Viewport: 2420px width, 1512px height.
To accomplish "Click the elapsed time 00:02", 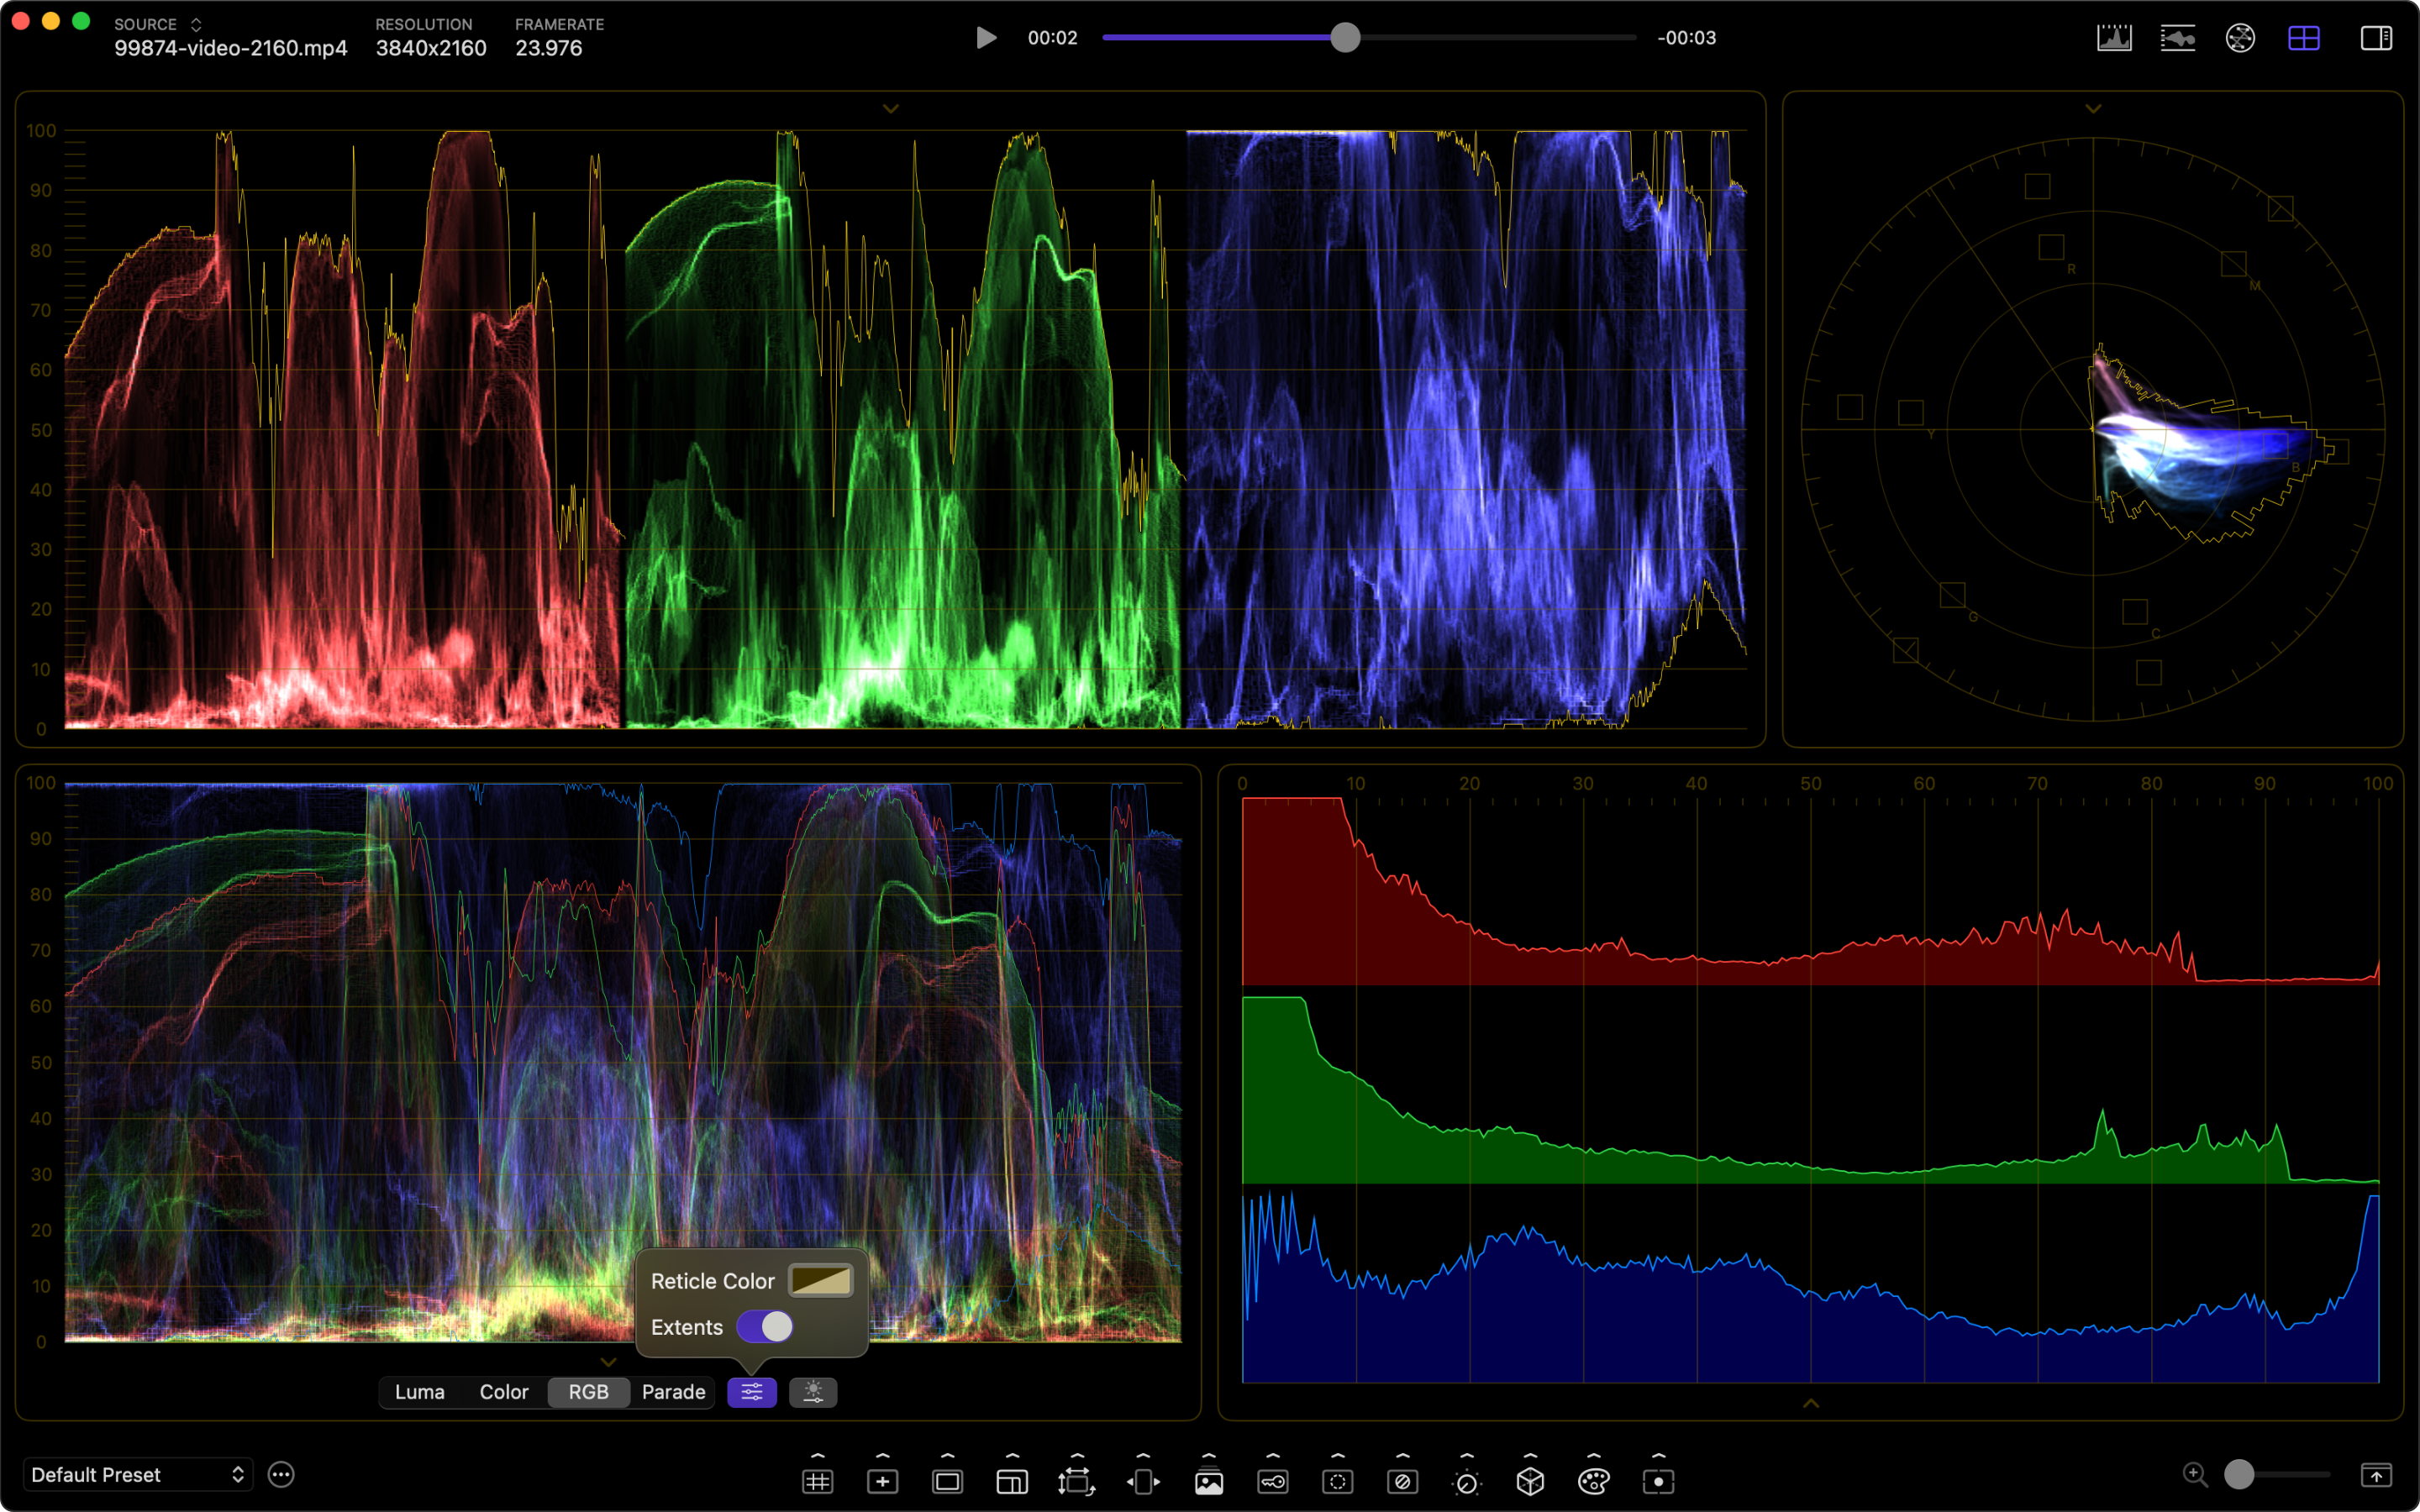I will (1053, 38).
